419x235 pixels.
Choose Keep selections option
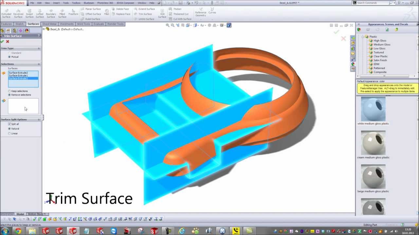coord(18,91)
